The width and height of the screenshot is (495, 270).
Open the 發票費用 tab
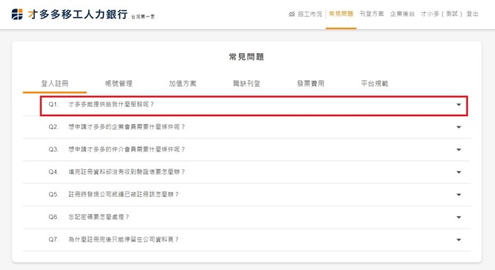[311, 84]
